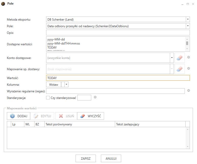Minimize the Pole window

pos(182,4)
